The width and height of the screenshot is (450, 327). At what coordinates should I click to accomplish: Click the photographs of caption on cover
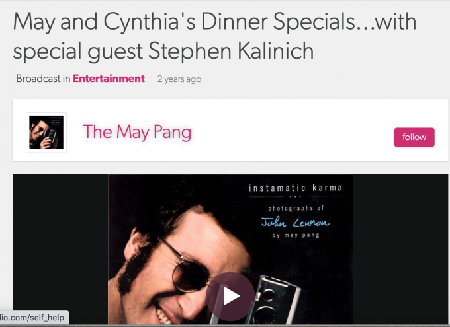coord(296,208)
